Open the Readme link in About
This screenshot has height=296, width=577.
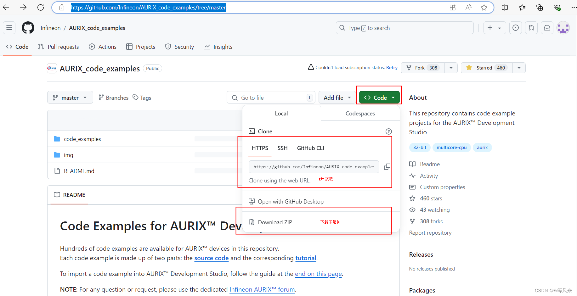pos(425,164)
